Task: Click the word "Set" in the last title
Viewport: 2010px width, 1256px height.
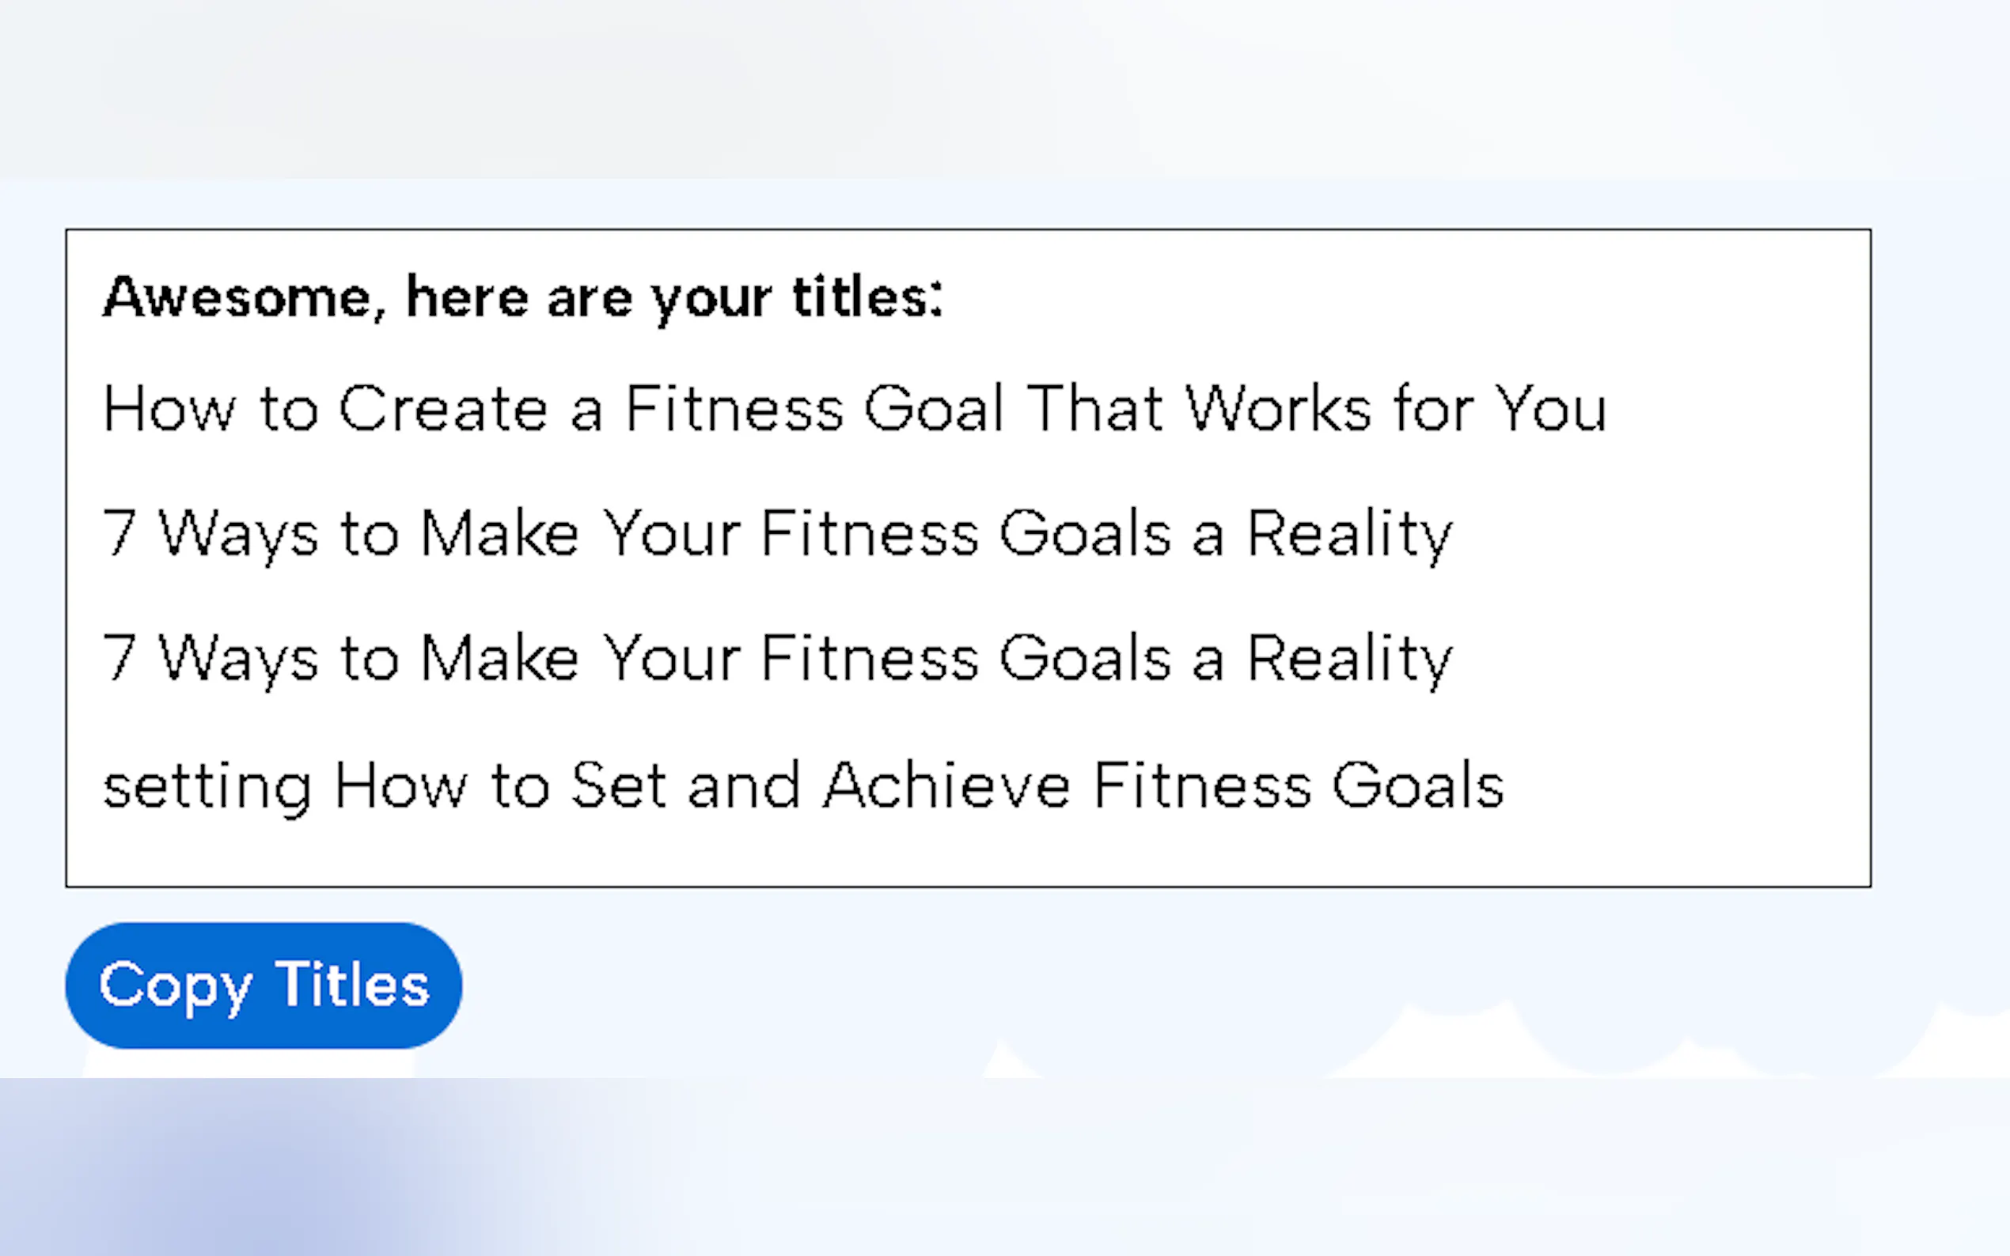Action: (x=618, y=786)
